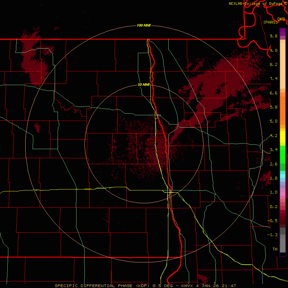
Task: Select the -1.3 scale label
Action: pyautogui.click(x=272, y=235)
